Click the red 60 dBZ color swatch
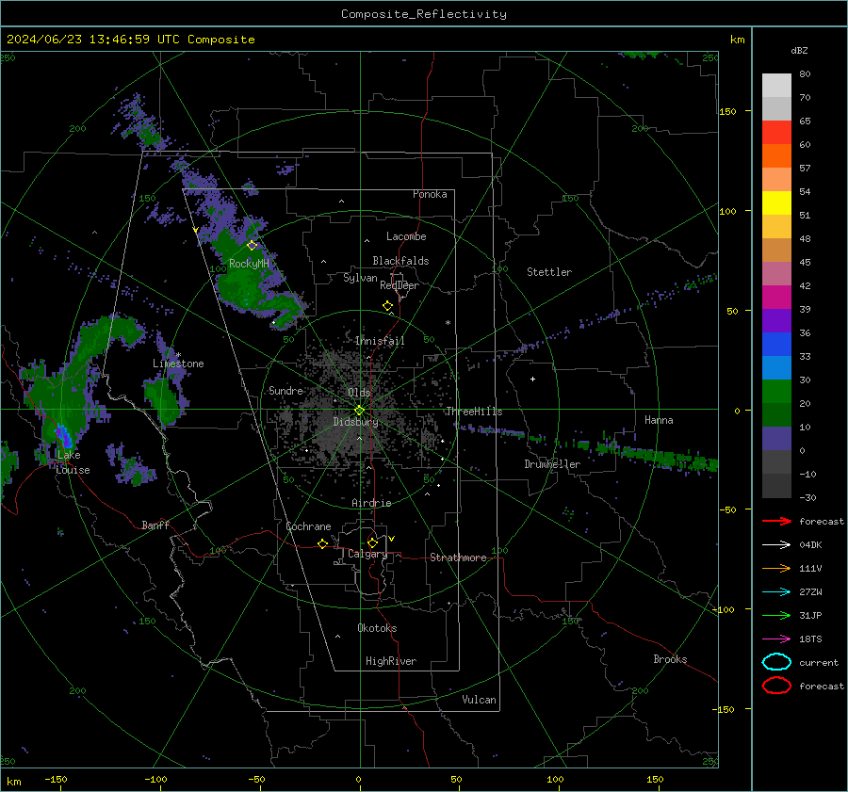 776,133
